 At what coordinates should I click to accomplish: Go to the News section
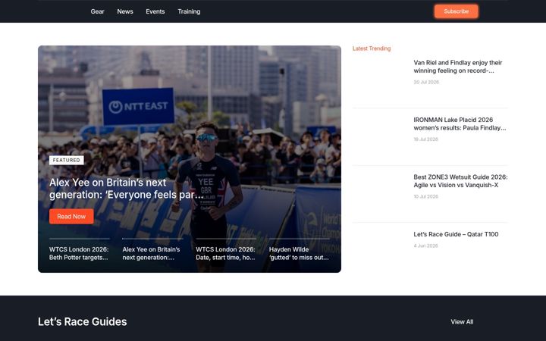click(x=125, y=11)
